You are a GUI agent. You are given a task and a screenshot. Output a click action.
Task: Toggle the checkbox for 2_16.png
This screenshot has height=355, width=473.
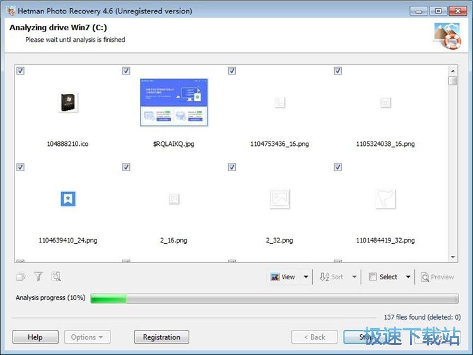point(126,167)
